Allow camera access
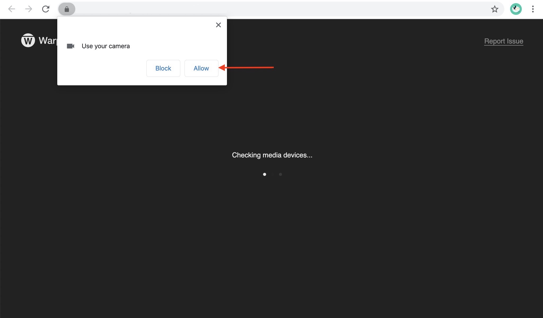This screenshot has width=543, height=318. (x=201, y=68)
